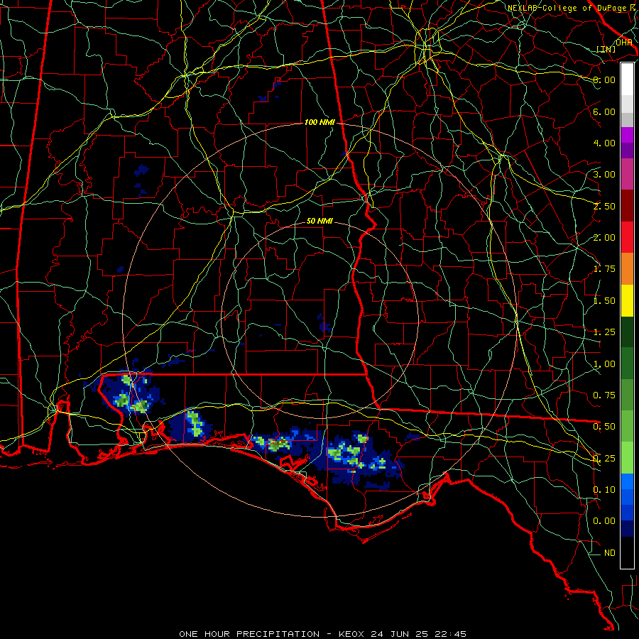
Task: Click the ND legend label
Action: pyautogui.click(x=610, y=553)
